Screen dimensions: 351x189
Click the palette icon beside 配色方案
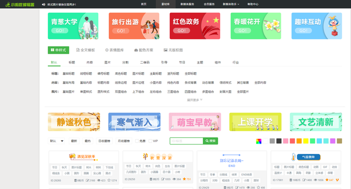(x=136, y=50)
